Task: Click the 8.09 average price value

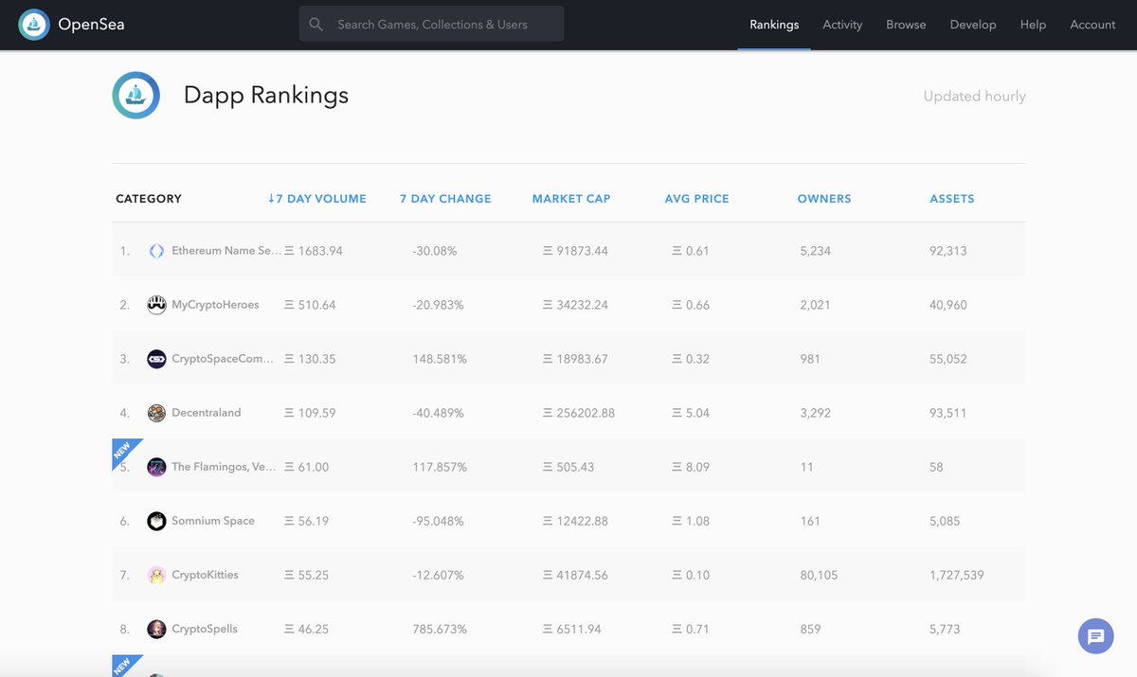Action: click(691, 467)
